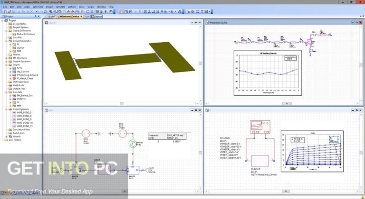The width and height of the screenshot is (365, 199).
Task: Click the IVCURVE tracer element in IV window
Action: click(260, 127)
